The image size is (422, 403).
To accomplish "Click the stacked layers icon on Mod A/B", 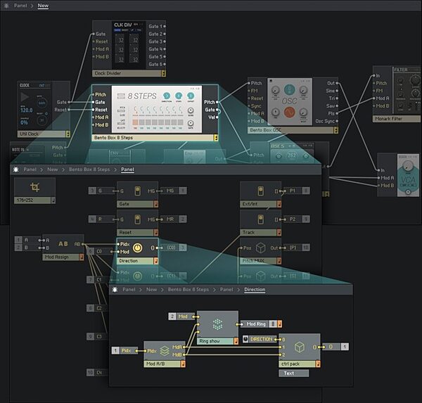I will tap(165, 350).
